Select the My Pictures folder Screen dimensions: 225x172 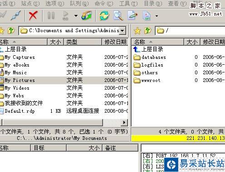(x=20, y=80)
